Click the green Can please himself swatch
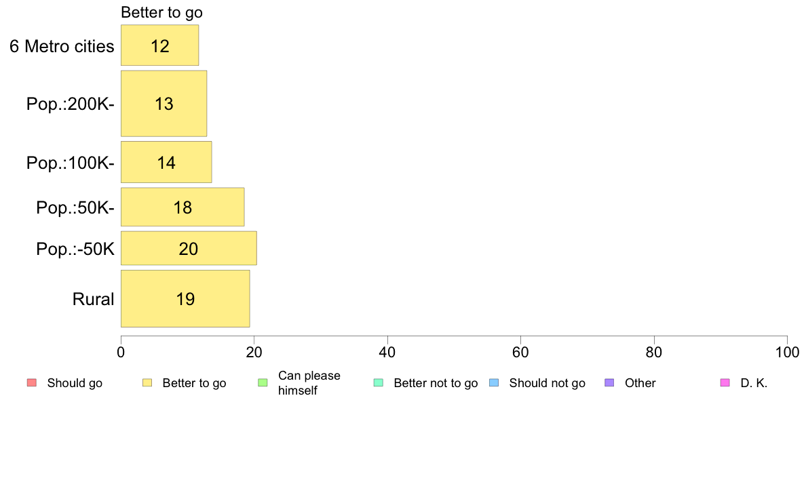Screen dimensions: 806x499 tap(263, 383)
